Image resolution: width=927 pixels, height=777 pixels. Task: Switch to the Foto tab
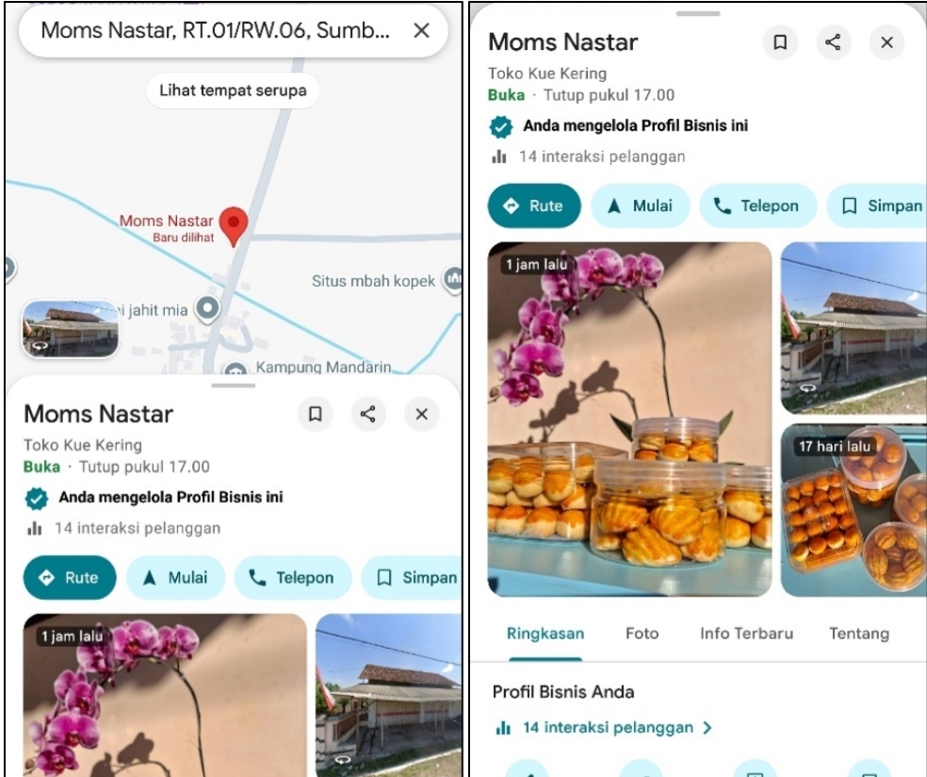pos(642,634)
